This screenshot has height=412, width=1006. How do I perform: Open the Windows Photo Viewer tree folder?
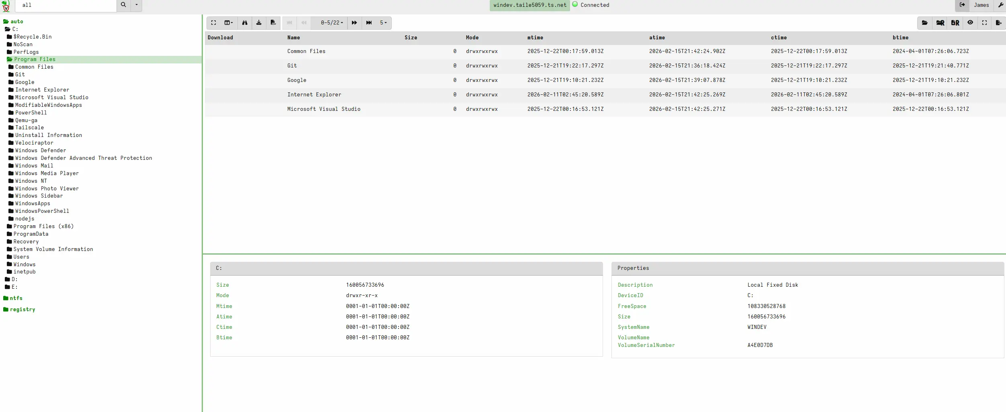pyautogui.click(x=44, y=189)
